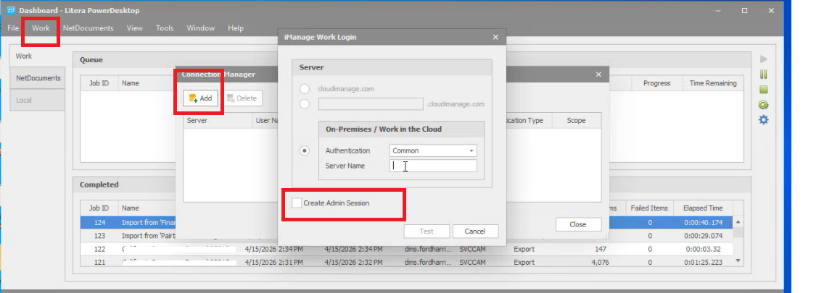Start the queue with the play icon
Screen dimensions: 832x293
pos(764,59)
